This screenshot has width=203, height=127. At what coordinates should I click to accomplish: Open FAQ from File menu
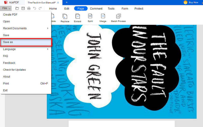tap(26, 56)
